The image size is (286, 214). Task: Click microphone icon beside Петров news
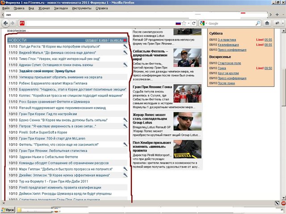click(125, 126)
